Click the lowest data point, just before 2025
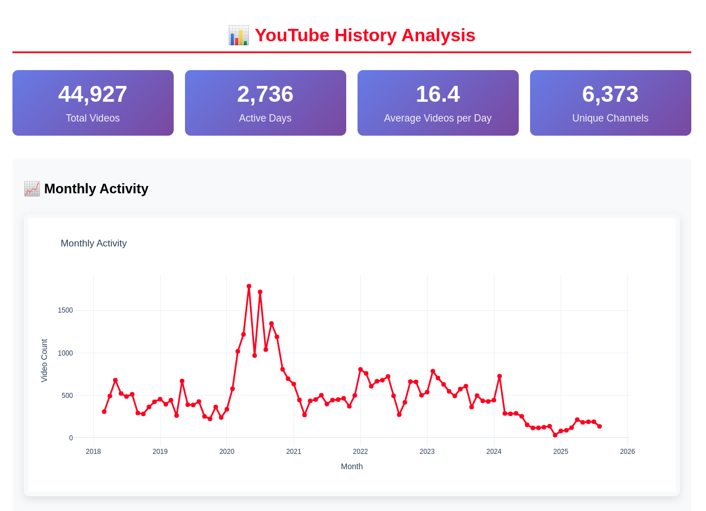Image resolution: width=706 pixels, height=511 pixels. 555,435
